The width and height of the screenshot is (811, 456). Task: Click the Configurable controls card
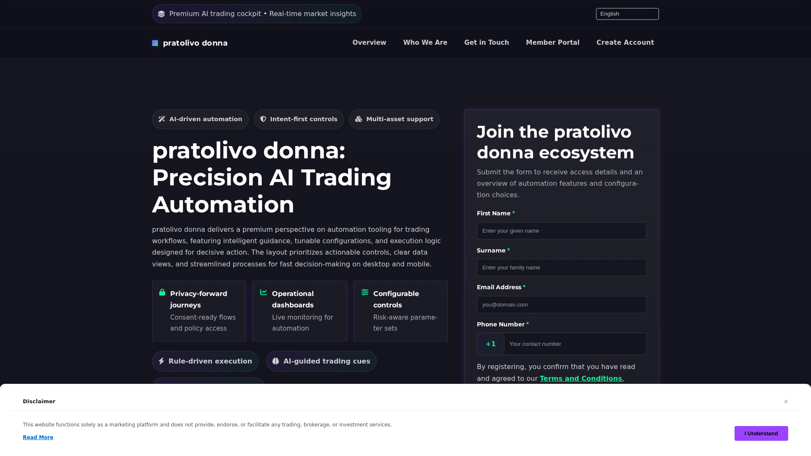[401, 311]
